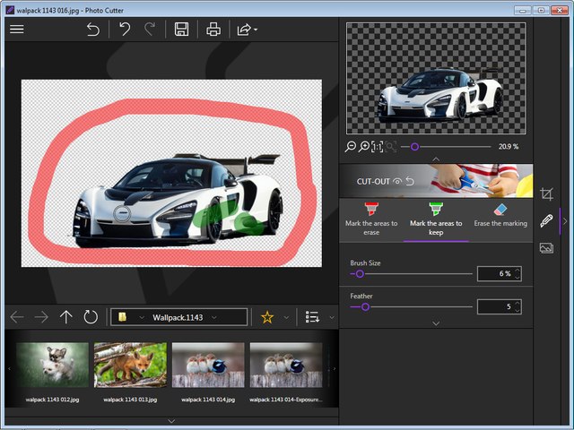574x430 pixels.
Task: Expand the sort options dropdown
Action: point(331,317)
